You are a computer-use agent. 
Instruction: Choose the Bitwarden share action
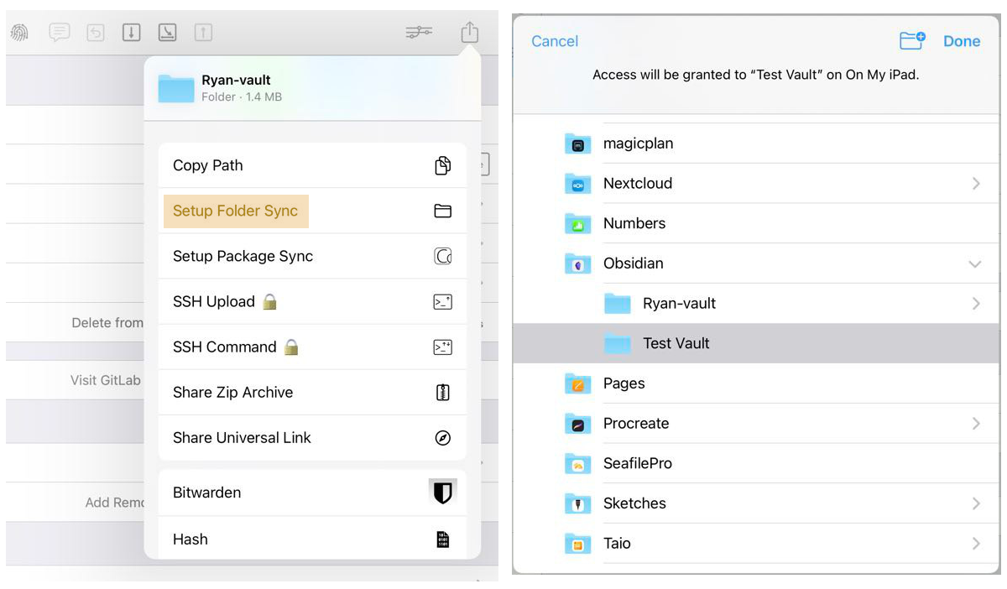[x=311, y=493]
